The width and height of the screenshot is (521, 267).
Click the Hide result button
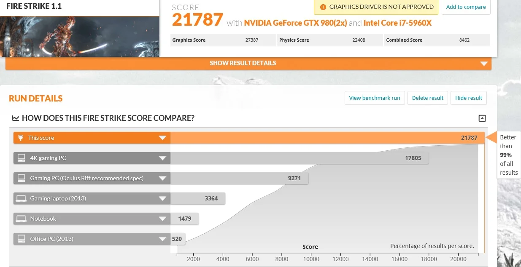point(469,98)
